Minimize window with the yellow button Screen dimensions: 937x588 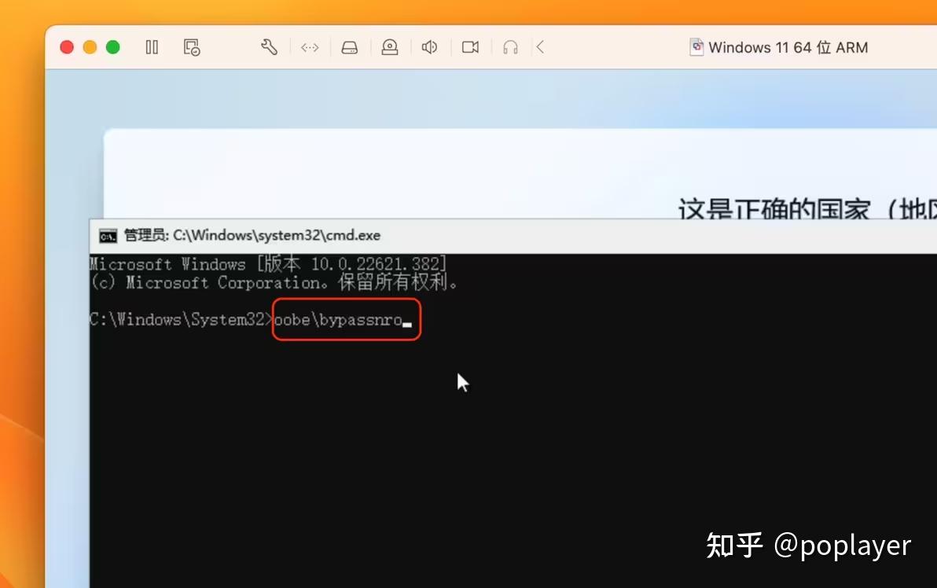tap(90, 47)
